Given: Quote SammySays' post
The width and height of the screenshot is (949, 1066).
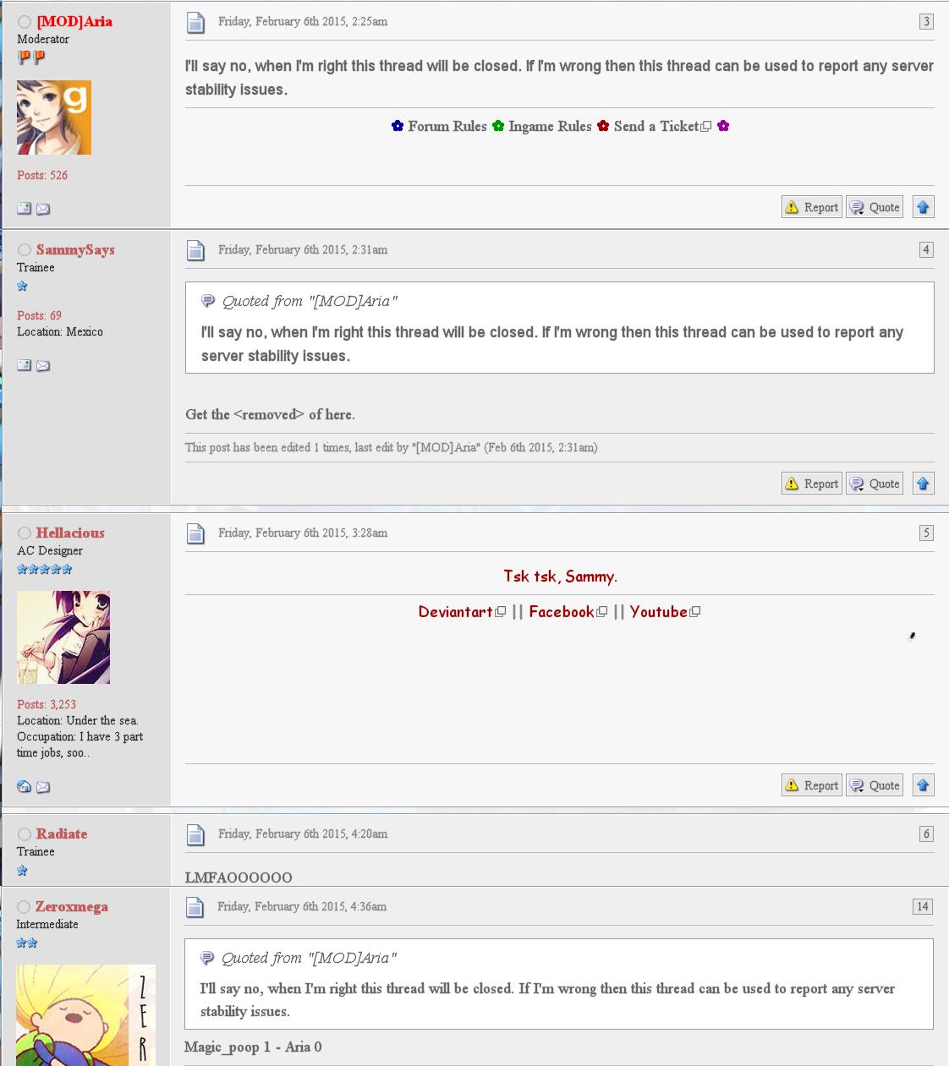Looking at the screenshot, I should [875, 484].
